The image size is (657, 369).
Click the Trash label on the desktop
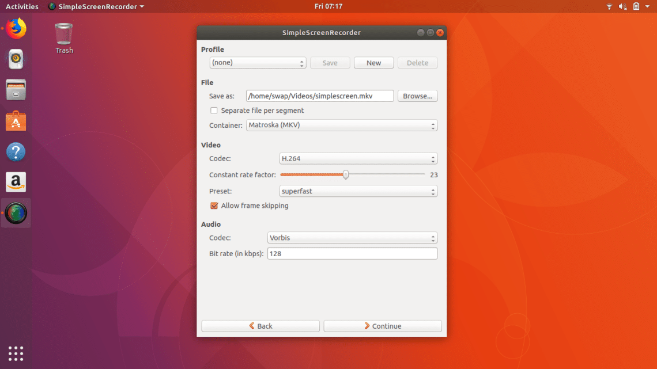(64, 50)
